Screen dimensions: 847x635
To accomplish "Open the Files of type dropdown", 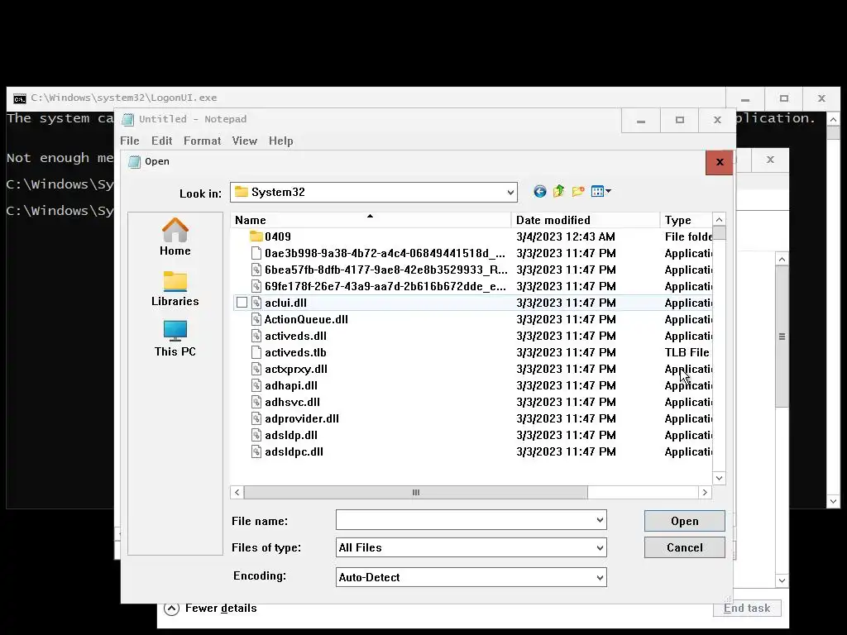I will [600, 547].
